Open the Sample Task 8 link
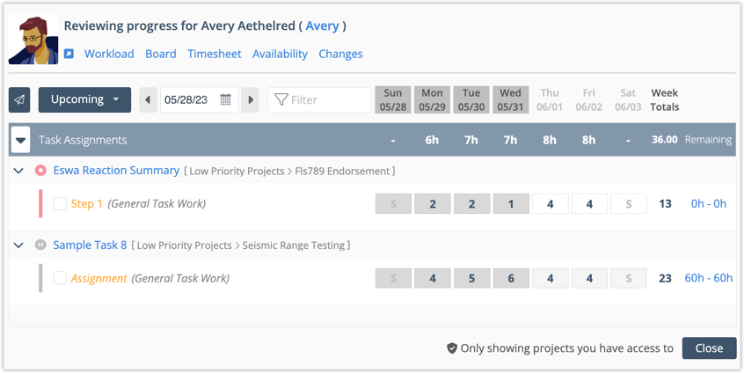Image resolution: width=744 pixels, height=373 pixels. [90, 245]
